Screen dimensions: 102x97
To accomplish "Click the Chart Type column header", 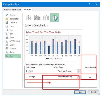I will tap(58, 67).
